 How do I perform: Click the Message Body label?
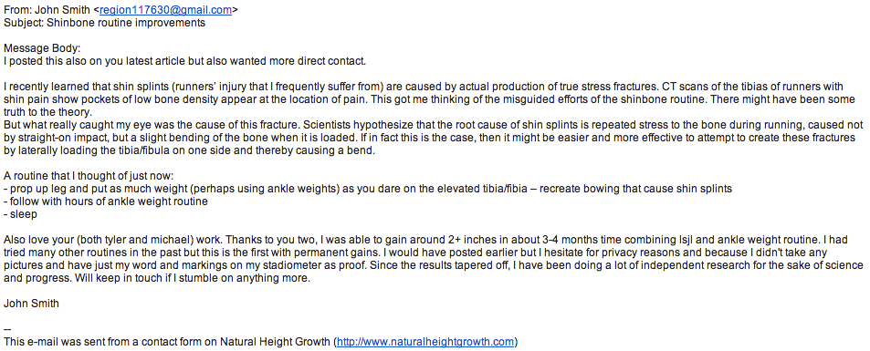point(42,48)
